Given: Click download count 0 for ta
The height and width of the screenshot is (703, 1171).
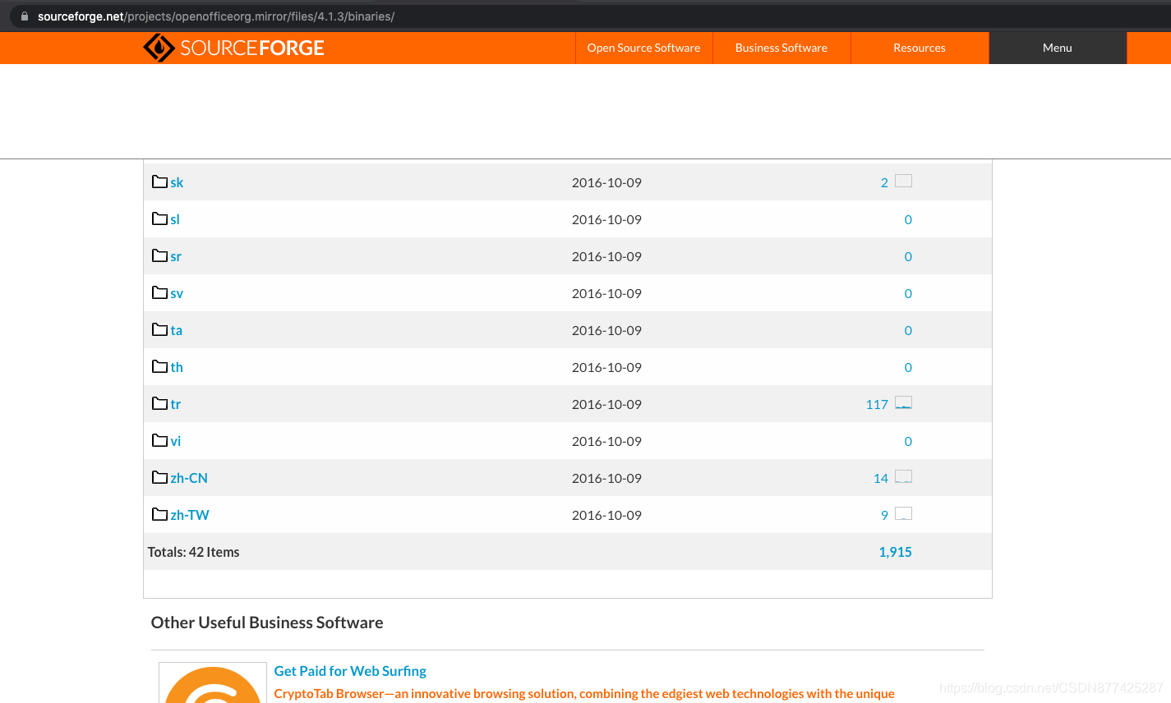Looking at the screenshot, I should tap(908, 330).
